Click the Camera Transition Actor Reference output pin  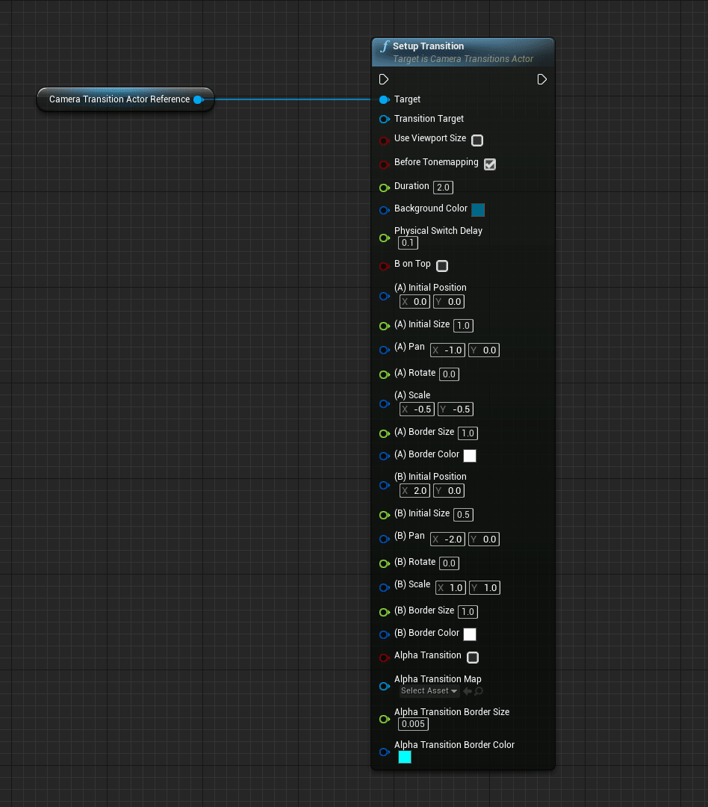point(198,99)
